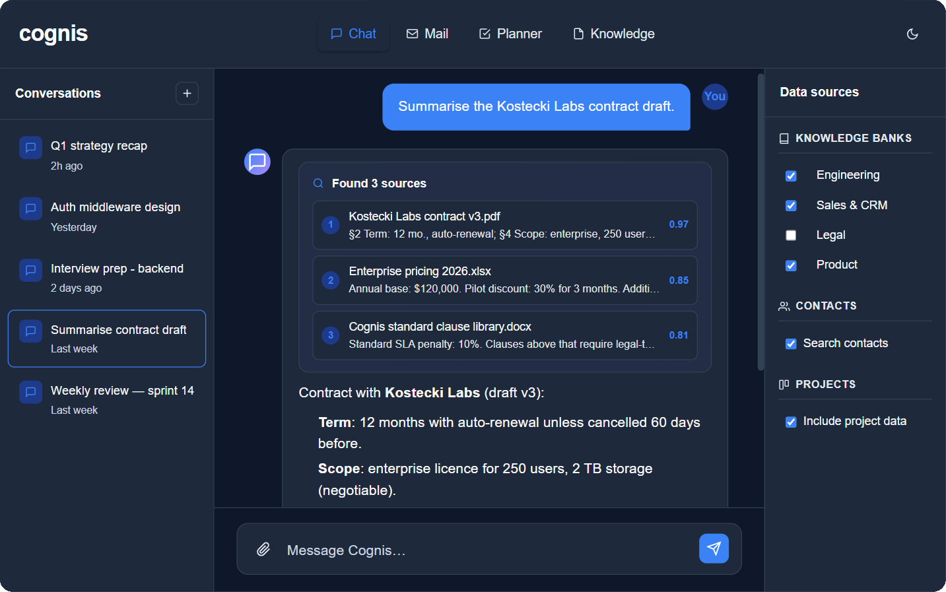Click the Scope line in the summary
This screenshot has width=946, height=592.
click(485, 479)
